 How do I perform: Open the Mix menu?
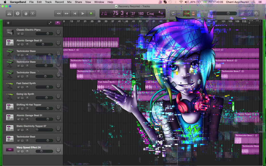click(69, 2)
